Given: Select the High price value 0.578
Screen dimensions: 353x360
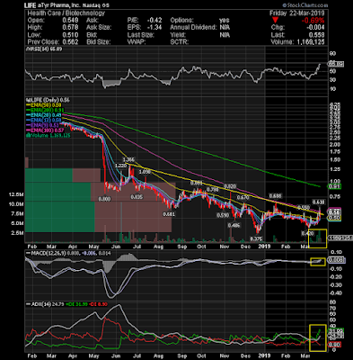Looking at the screenshot, I should click(70, 27).
